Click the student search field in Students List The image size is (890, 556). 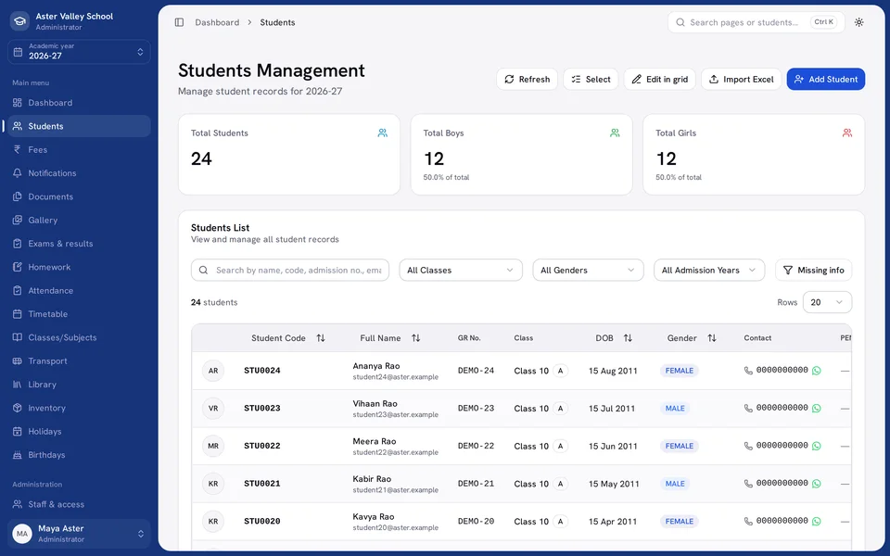[290, 270]
